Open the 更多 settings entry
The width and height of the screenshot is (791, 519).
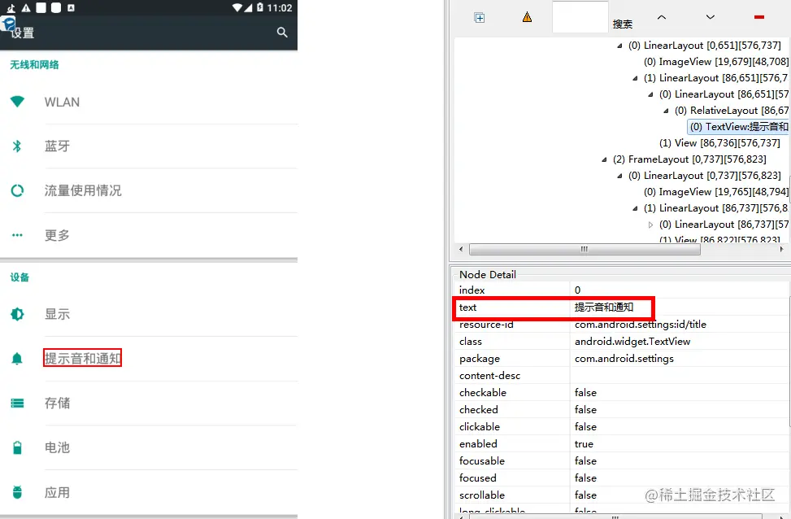point(149,235)
